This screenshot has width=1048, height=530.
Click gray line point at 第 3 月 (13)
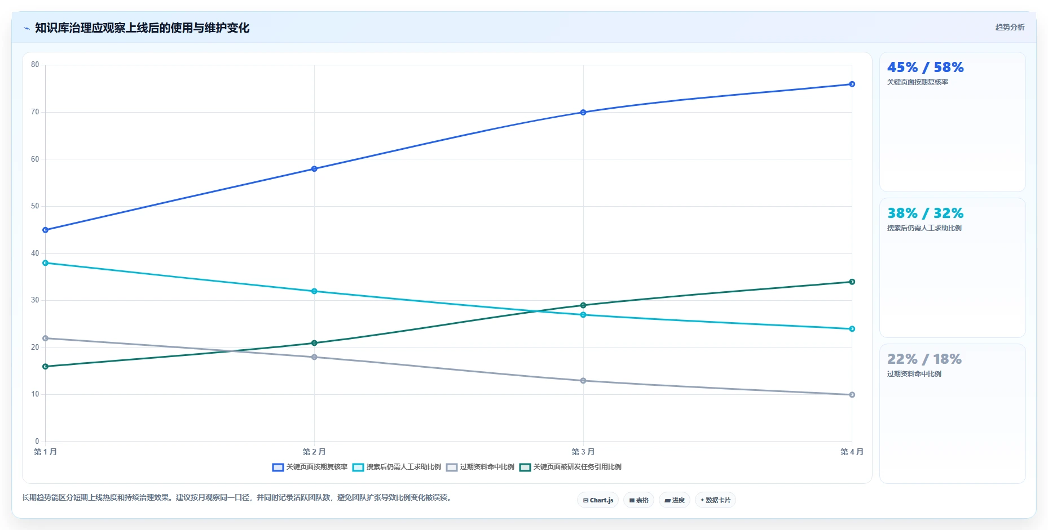click(583, 381)
